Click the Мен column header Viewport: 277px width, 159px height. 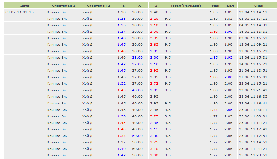pyautogui.click(x=215, y=6)
